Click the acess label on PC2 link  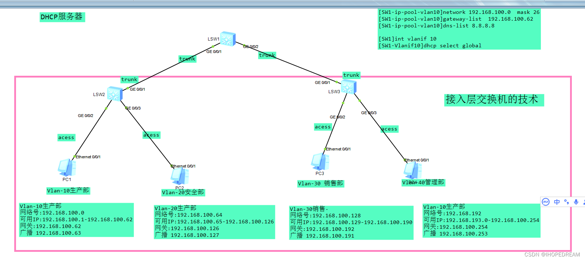(151, 135)
